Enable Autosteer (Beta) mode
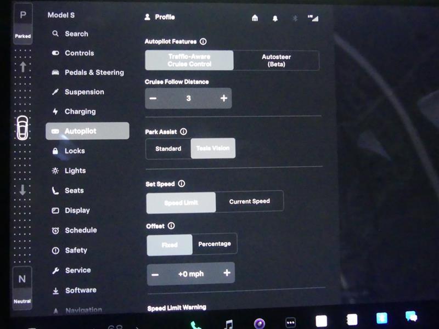This screenshot has width=439, height=329. click(278, 60)
